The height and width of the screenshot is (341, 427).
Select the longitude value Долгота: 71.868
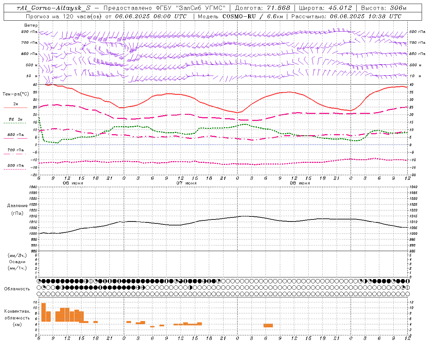(x=262, y=8)
